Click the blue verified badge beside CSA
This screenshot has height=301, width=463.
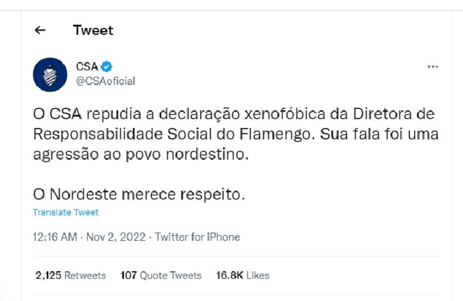[106, 67]
